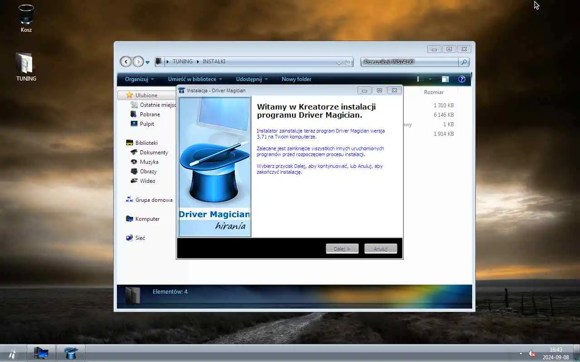The image size is (580, 362).
Task: Click the TUNING breadcrumb in address bar
Action: [x=183, y=62]
